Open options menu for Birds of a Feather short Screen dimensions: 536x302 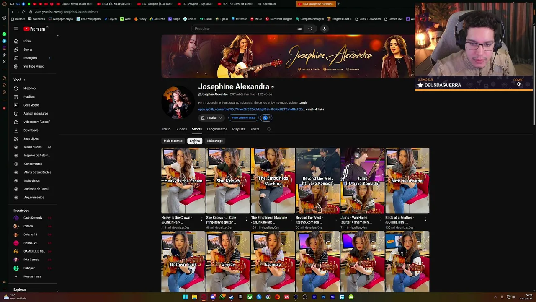click(x=425, y=219)
